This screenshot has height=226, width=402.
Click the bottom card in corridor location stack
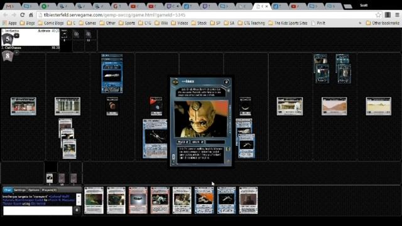point(70,149)
